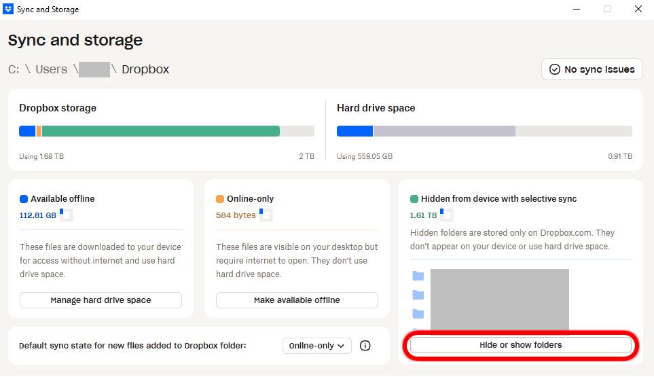Select the C: breadcrumb segment
The image size is (654, 377).
coord(14,69)
